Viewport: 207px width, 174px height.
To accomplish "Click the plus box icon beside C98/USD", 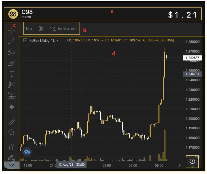I will [x=25, y=40].
